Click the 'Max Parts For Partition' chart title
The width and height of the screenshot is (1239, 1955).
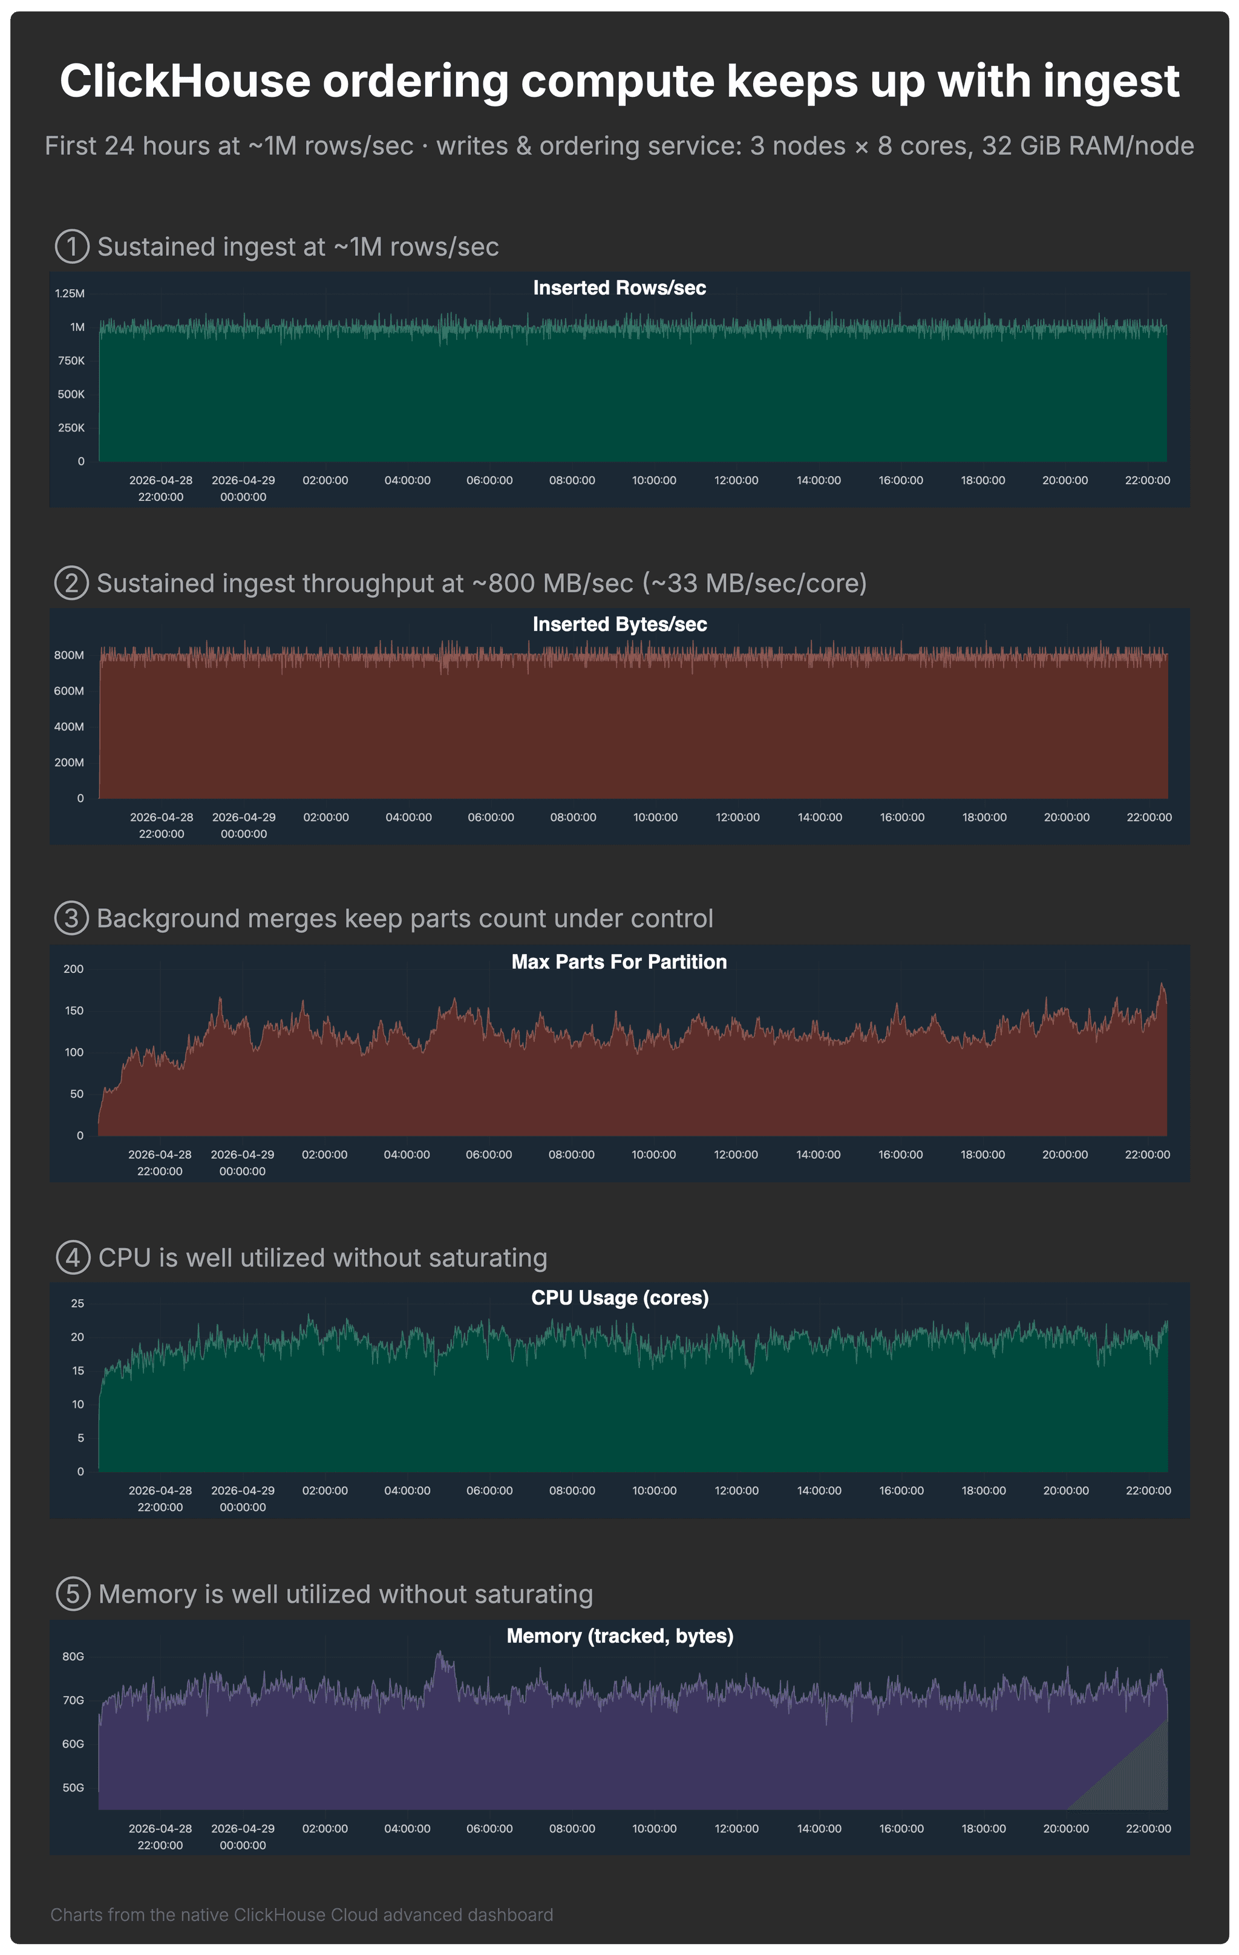pyautogui.click(x=619, y=962)
